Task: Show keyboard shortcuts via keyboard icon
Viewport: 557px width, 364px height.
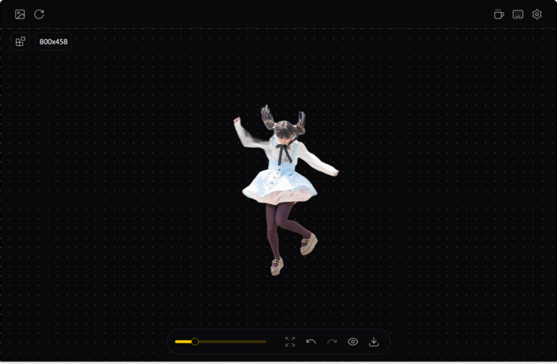Action: (x=518, y=14)
